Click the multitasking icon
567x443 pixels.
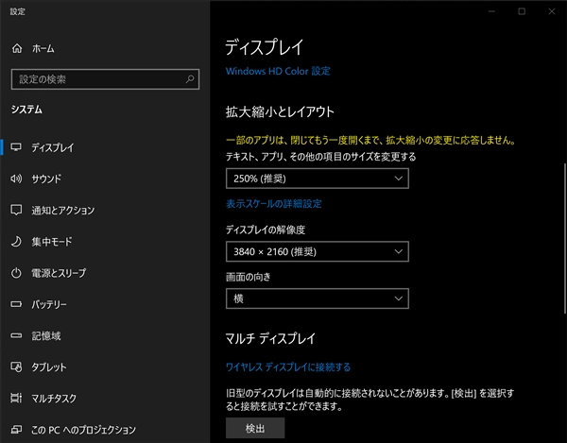pos(16,399)
